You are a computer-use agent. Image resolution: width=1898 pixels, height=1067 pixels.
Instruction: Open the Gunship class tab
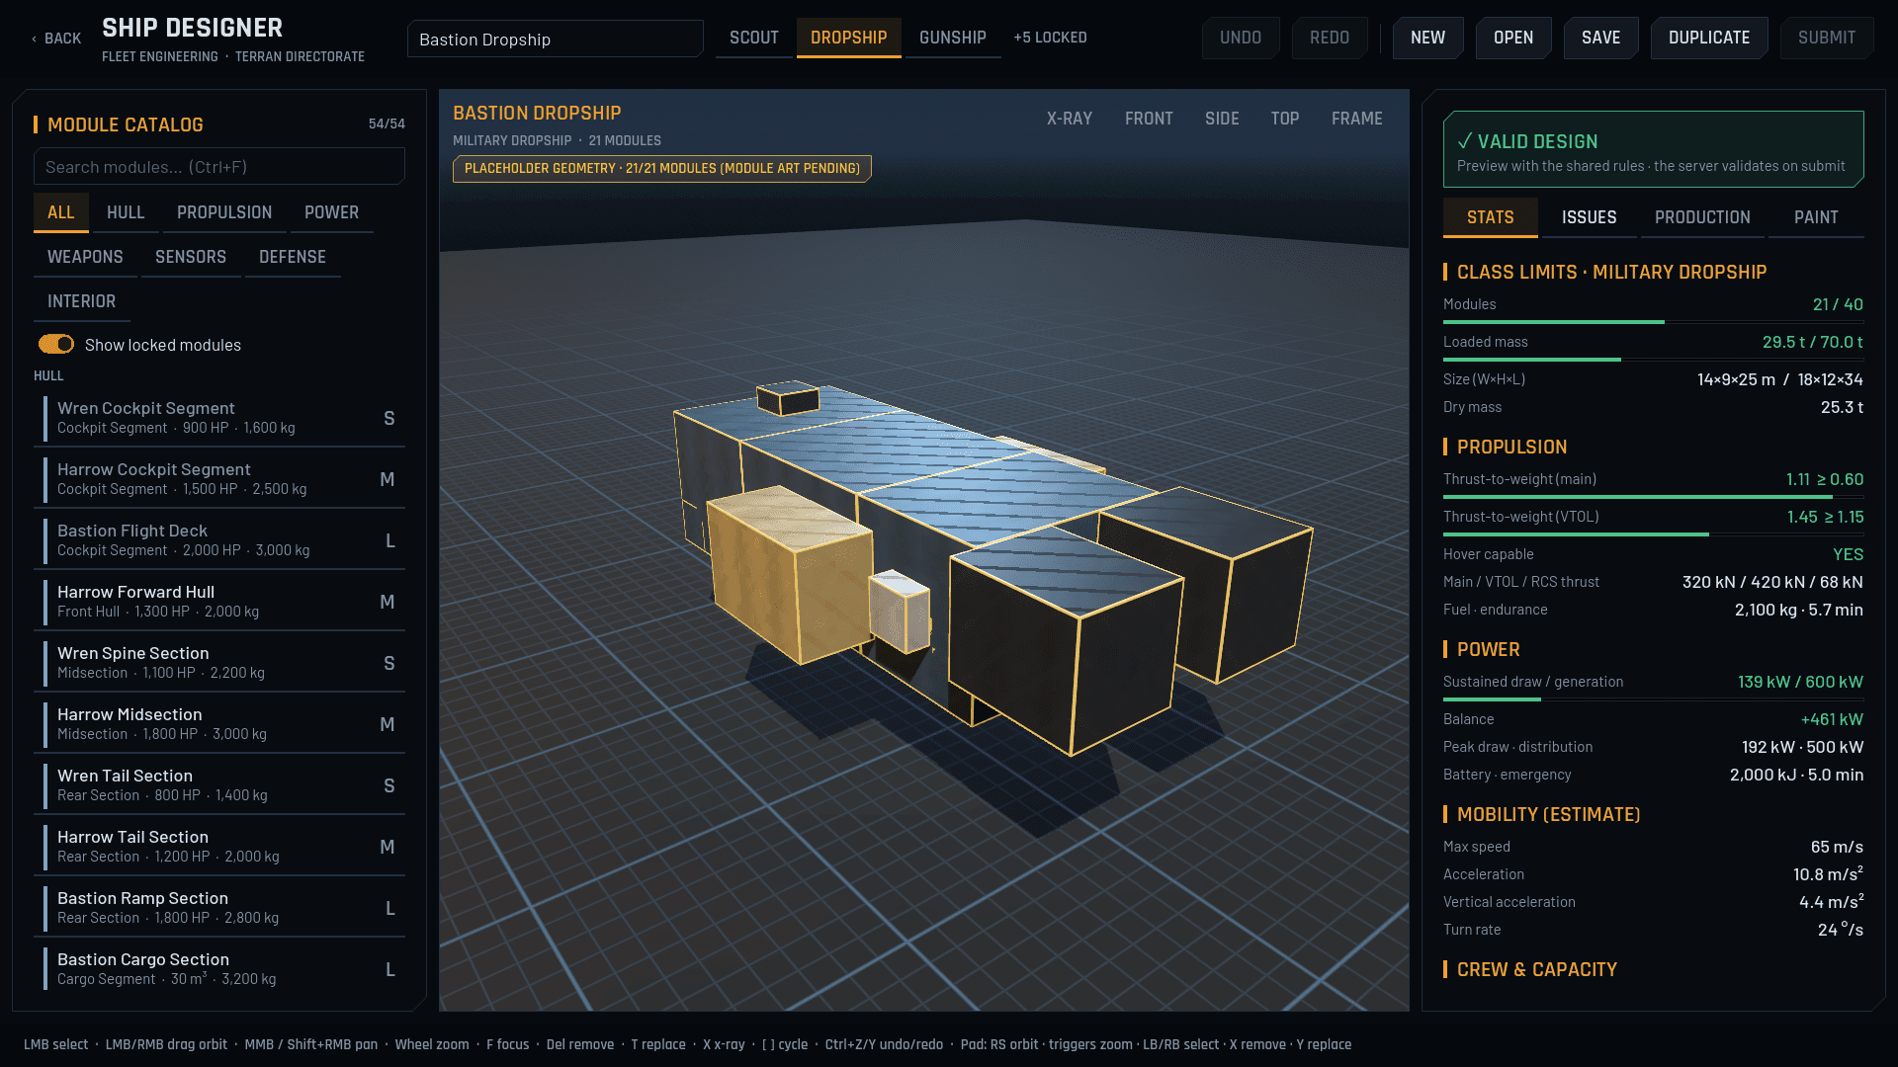point(953,38)
